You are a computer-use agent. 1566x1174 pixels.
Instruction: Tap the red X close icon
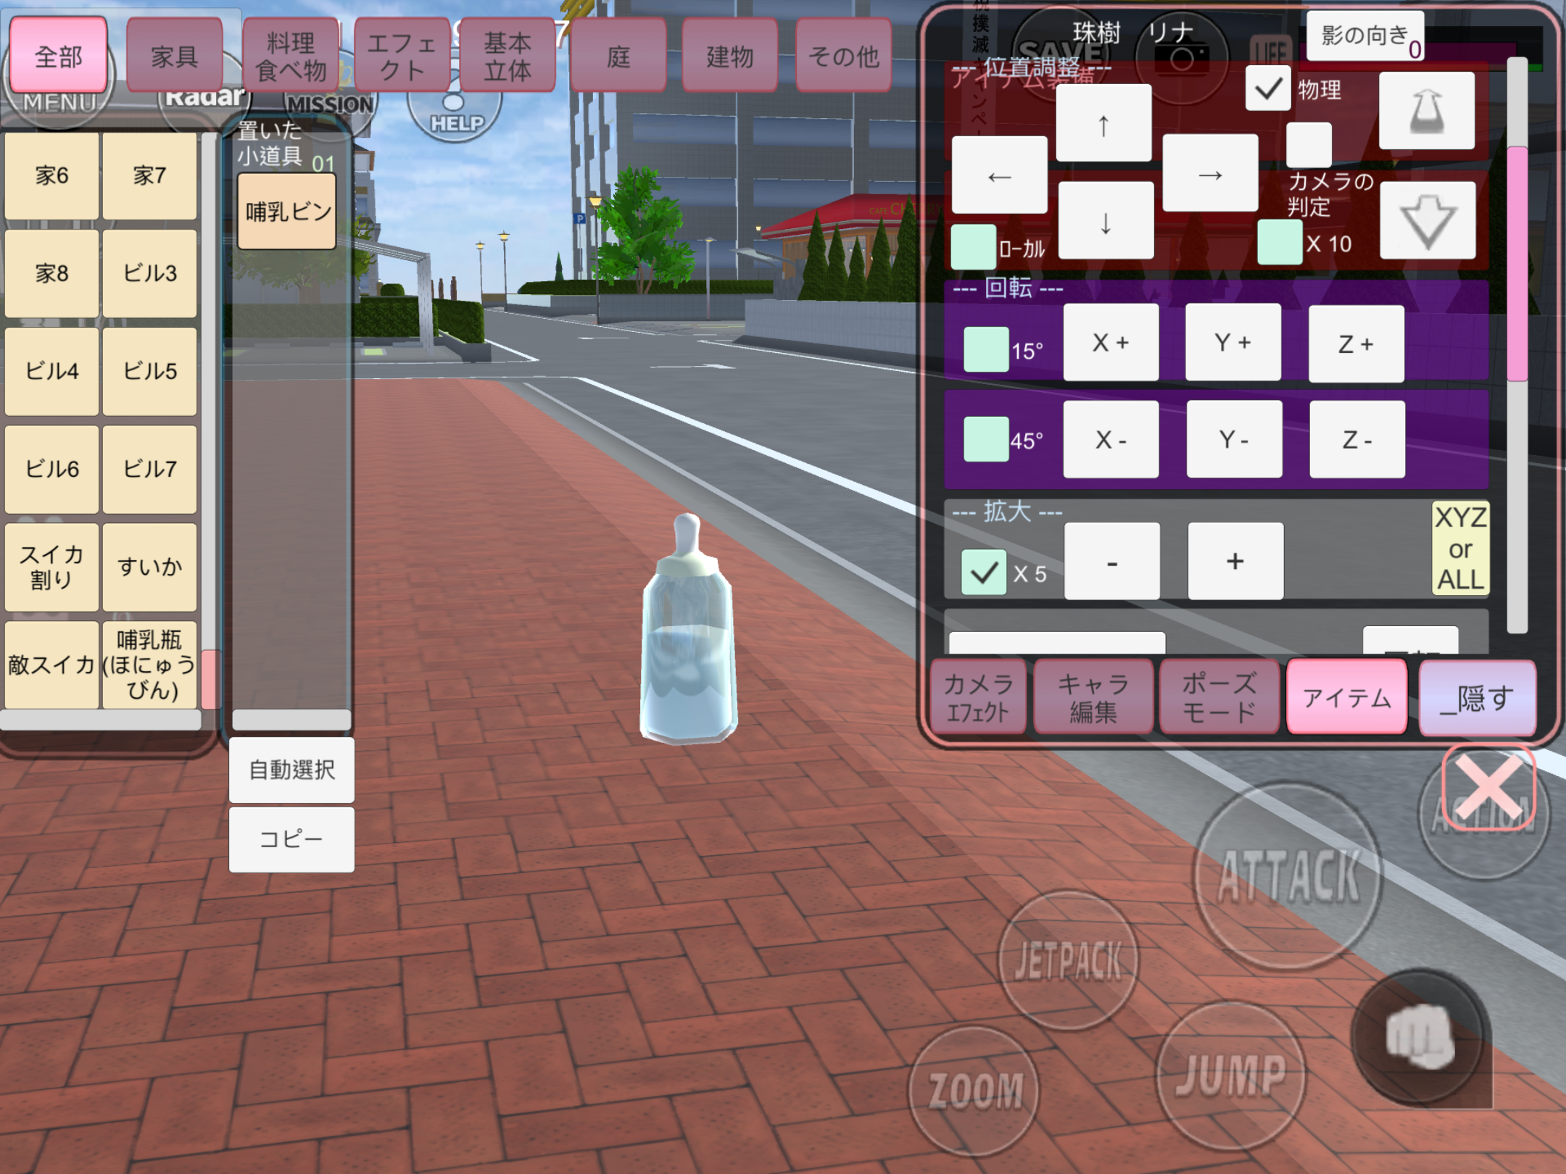(x=1488, y=788)
